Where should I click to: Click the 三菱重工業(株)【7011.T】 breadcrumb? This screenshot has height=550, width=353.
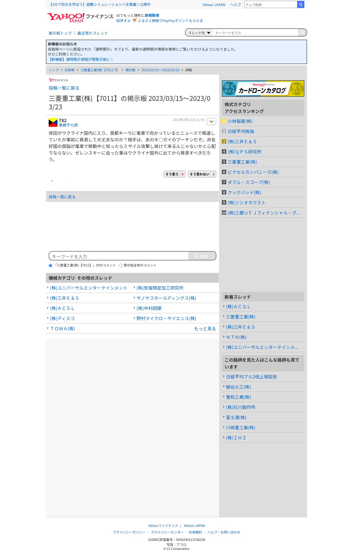click(x=100, y=70)
